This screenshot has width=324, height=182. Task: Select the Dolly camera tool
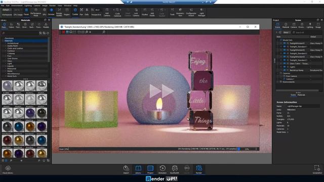tap(87, 12)
